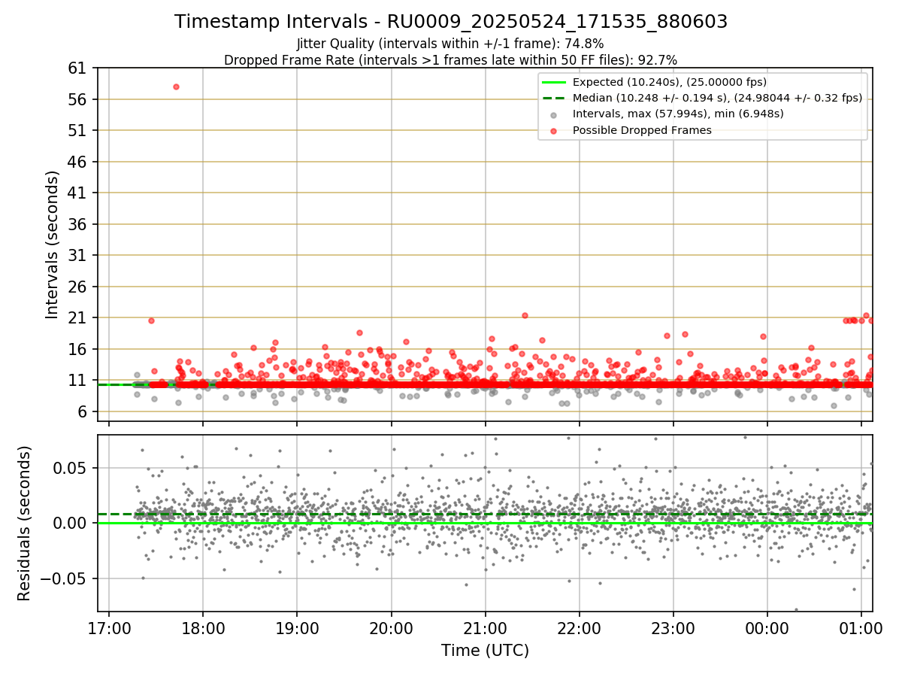Viewport: 902px width, 677px height.
Task: Click legend entry 'Intervals, max (57.994s), min (6.948s)'
Action: [x=678, y=114]
